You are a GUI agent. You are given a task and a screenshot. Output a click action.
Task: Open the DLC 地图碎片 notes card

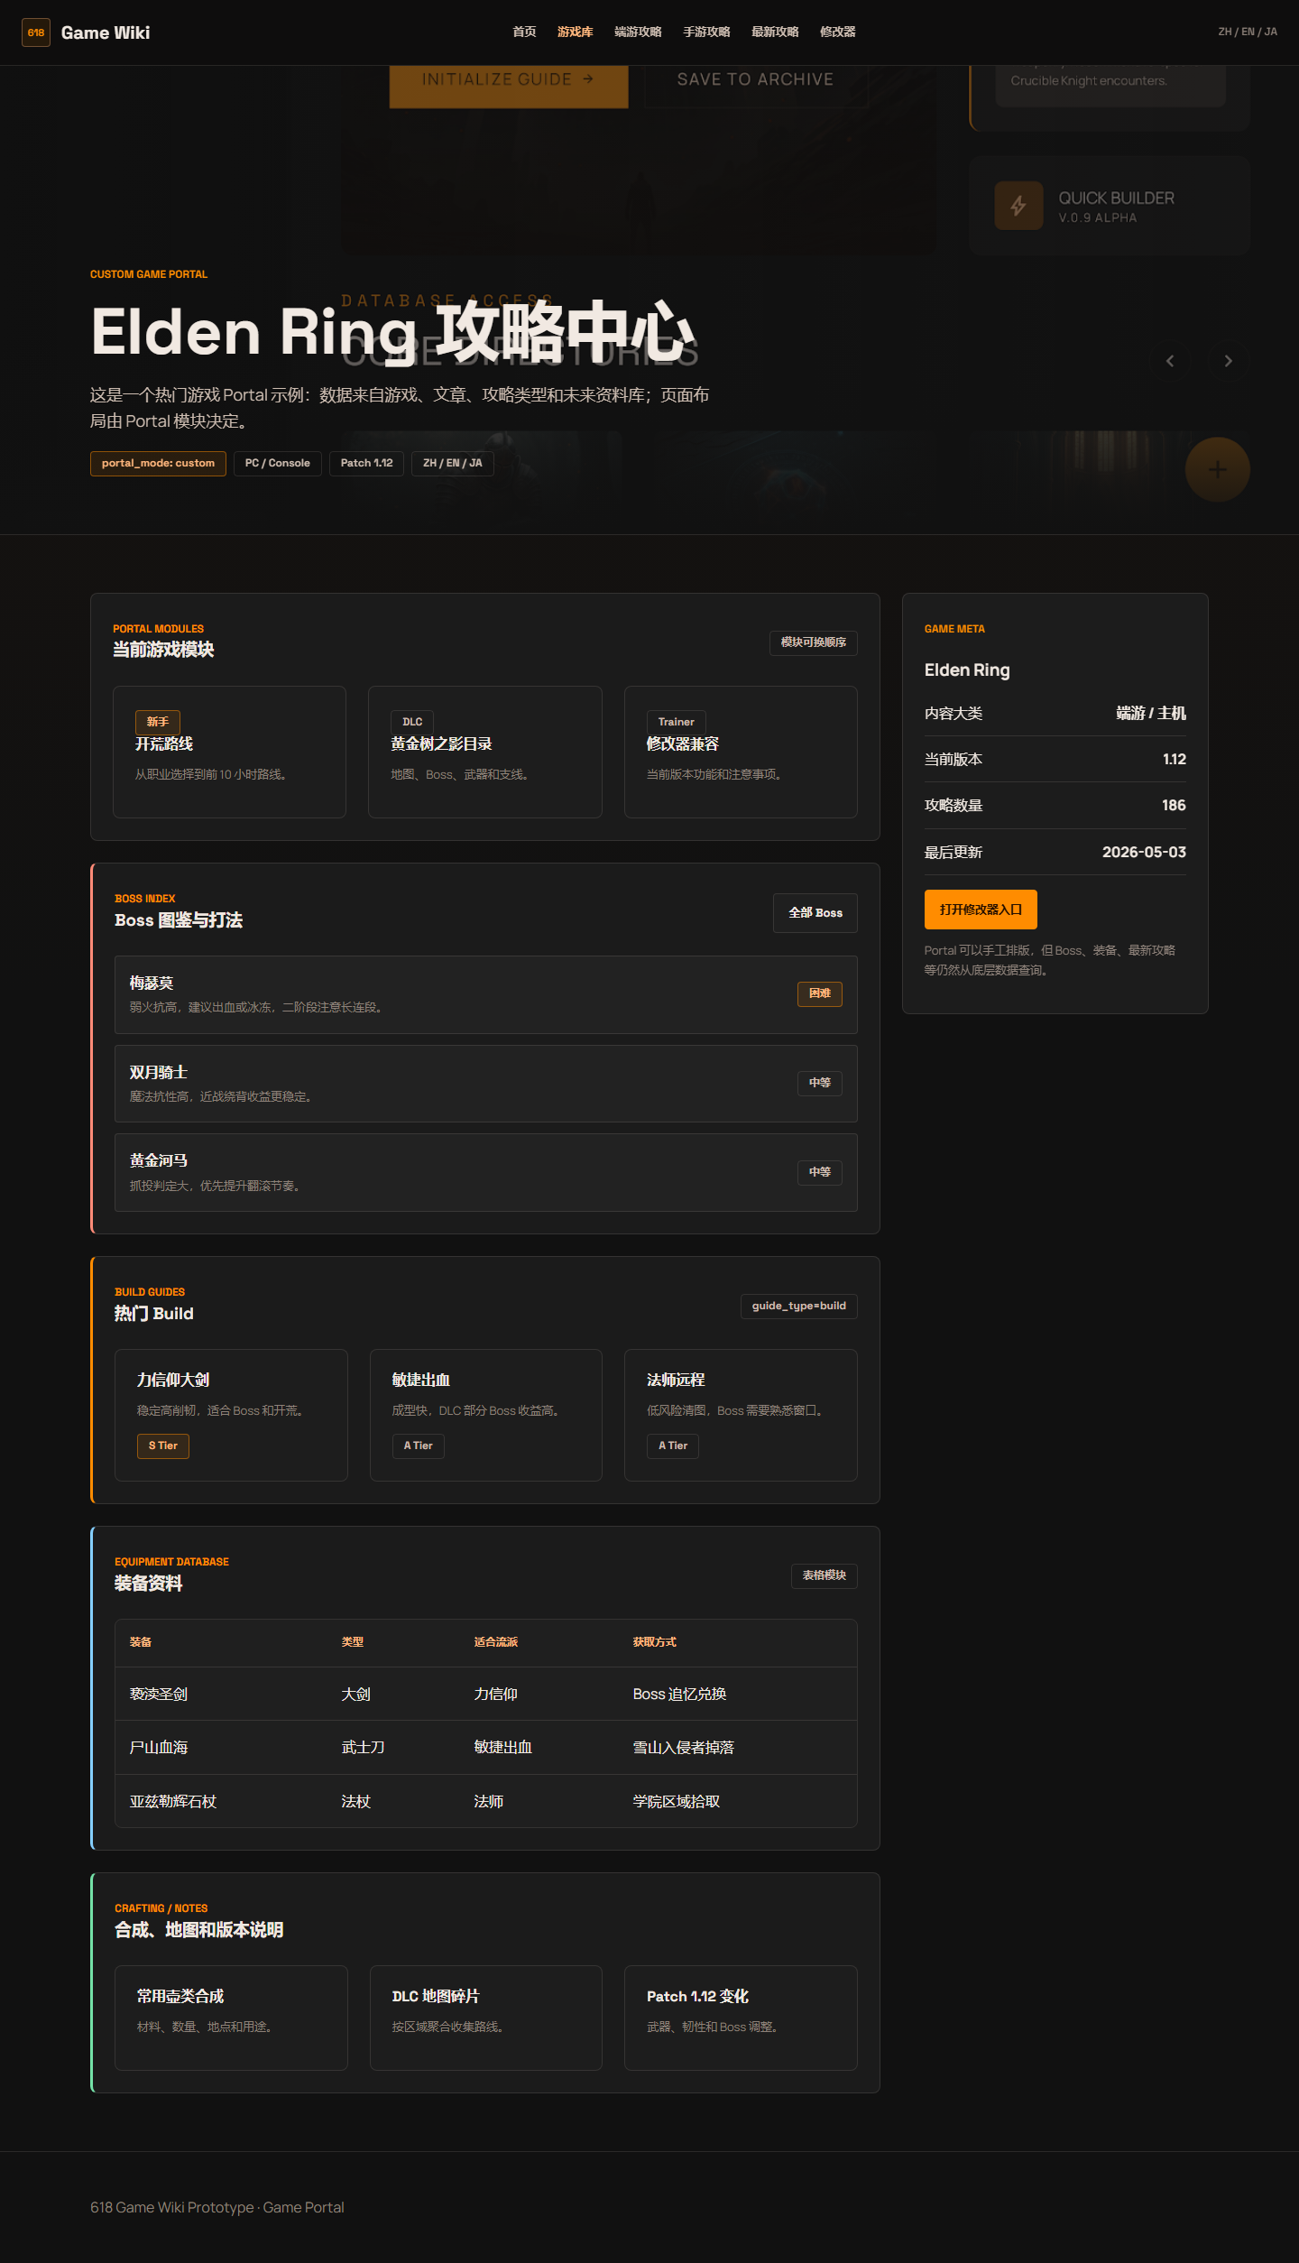[486, 2018]
